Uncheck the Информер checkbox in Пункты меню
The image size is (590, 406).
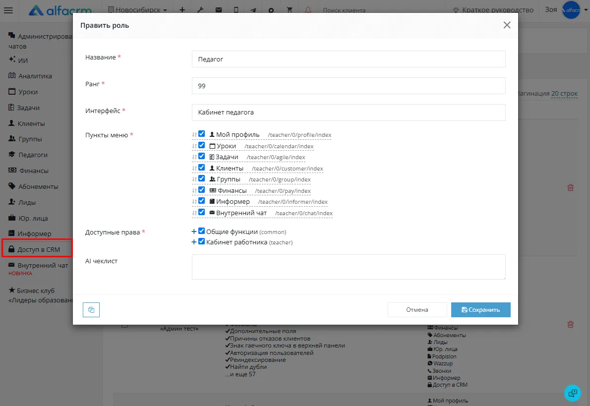[202, 201]
